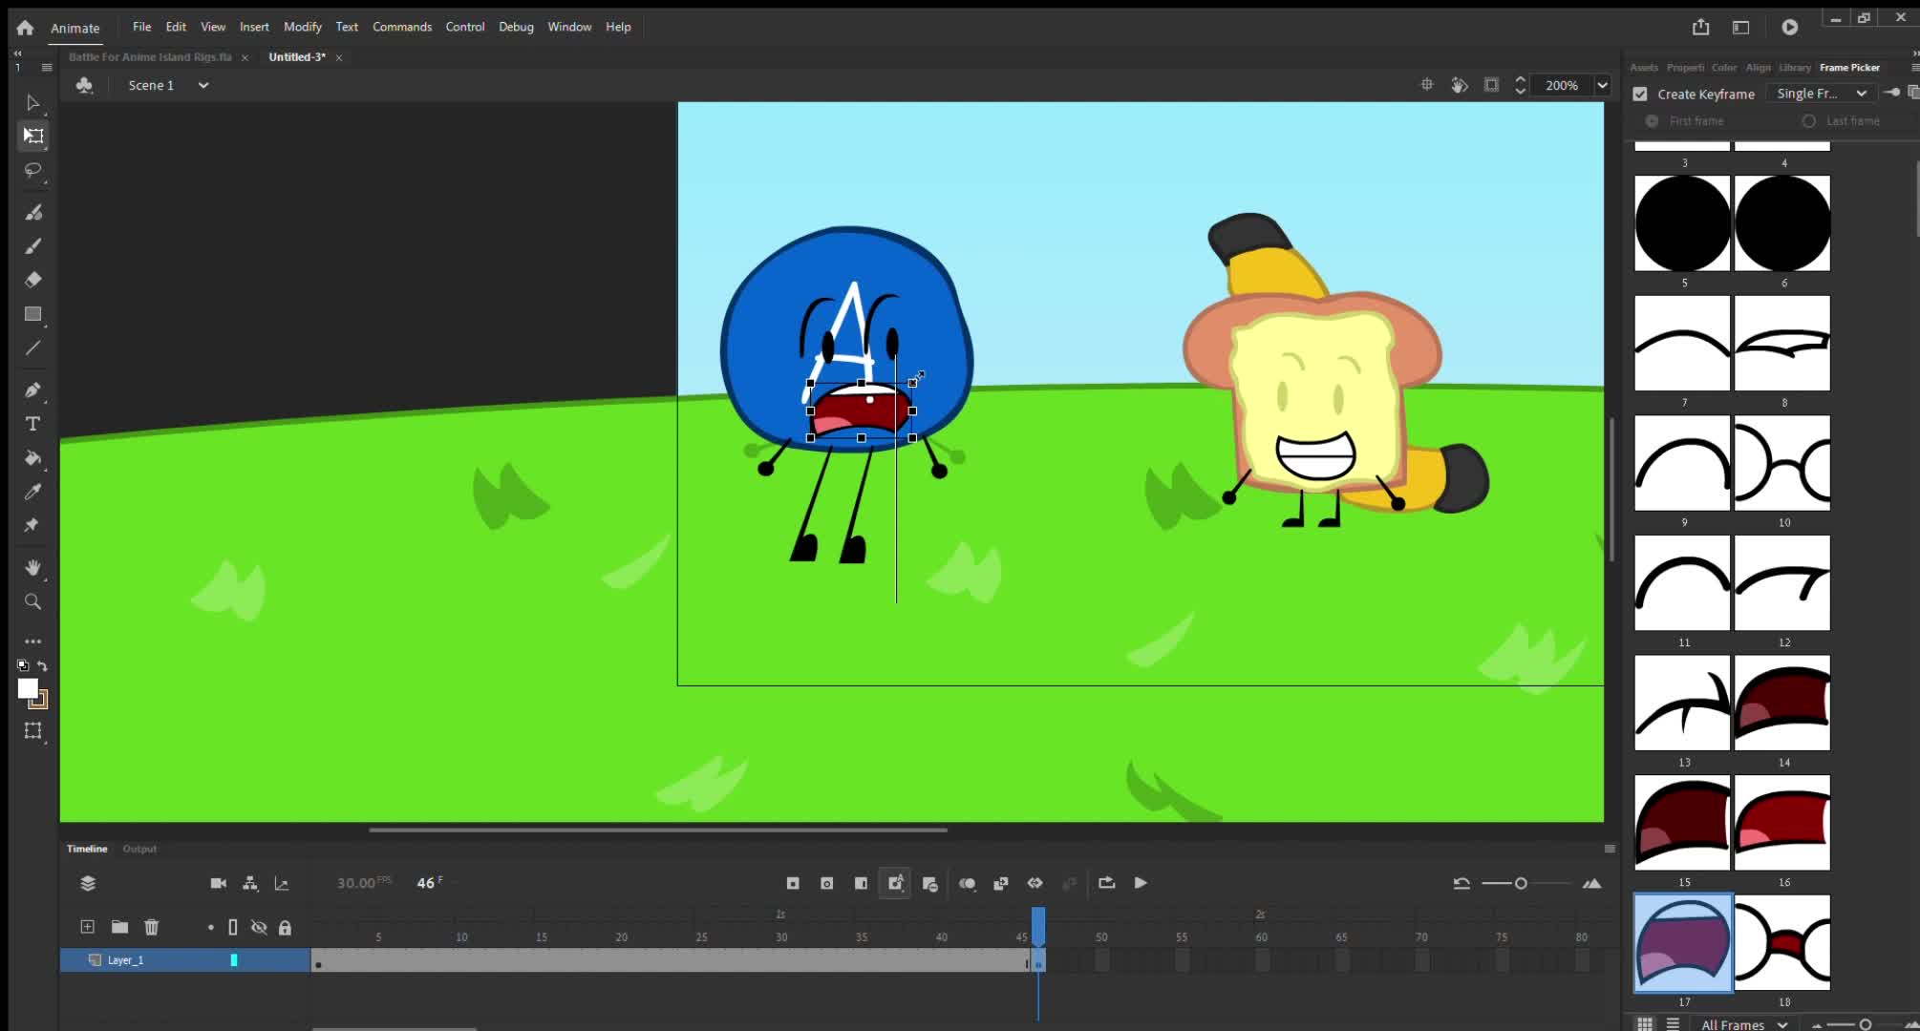Click the timeline zoom slider handle

click(1521, 884)
